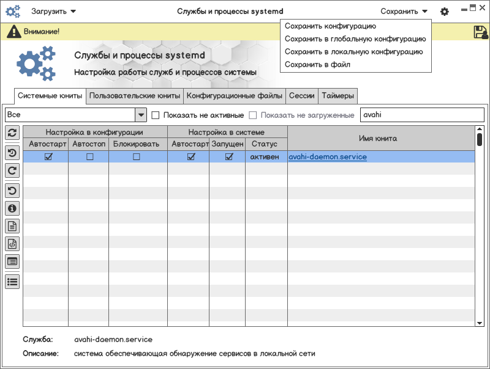Enable the 'Показать не активные' checkbox

(x=156, y=115)
